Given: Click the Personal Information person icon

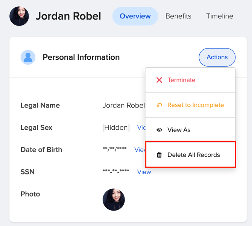Looking at the screenshot, I should pos(28,58).
